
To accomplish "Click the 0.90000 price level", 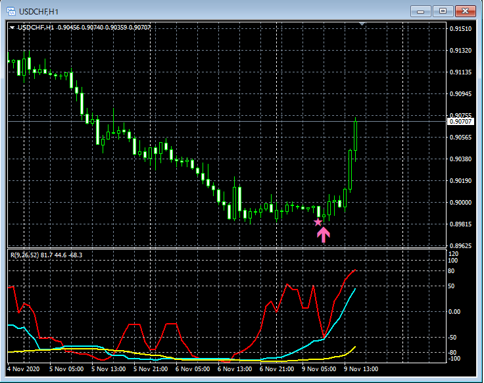I will click(460, 202).
